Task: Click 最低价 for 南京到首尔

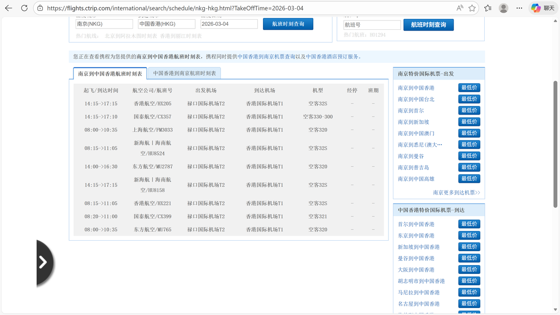Action: pos(469,110)
